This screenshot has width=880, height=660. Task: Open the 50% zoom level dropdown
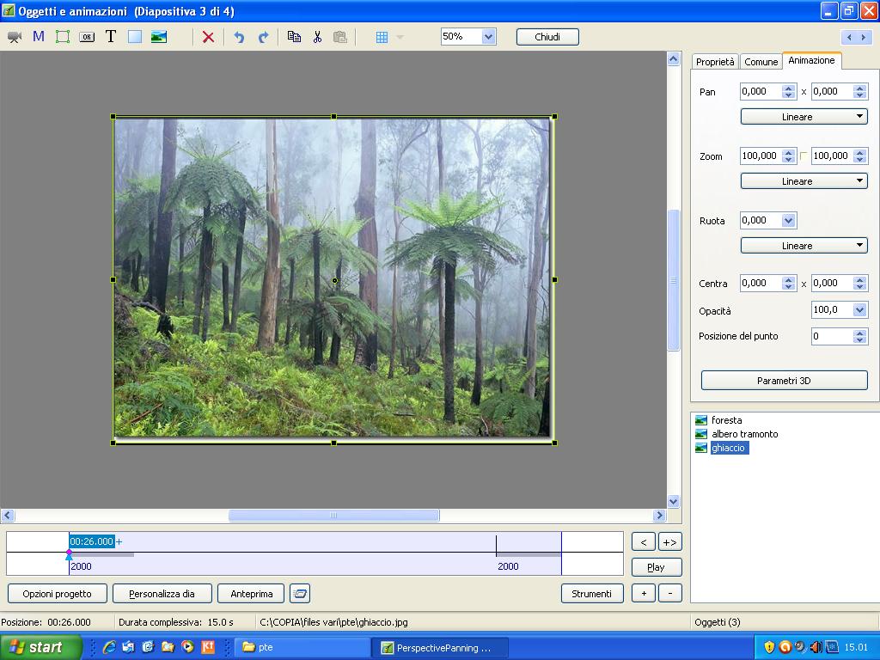tap(488, 37)
